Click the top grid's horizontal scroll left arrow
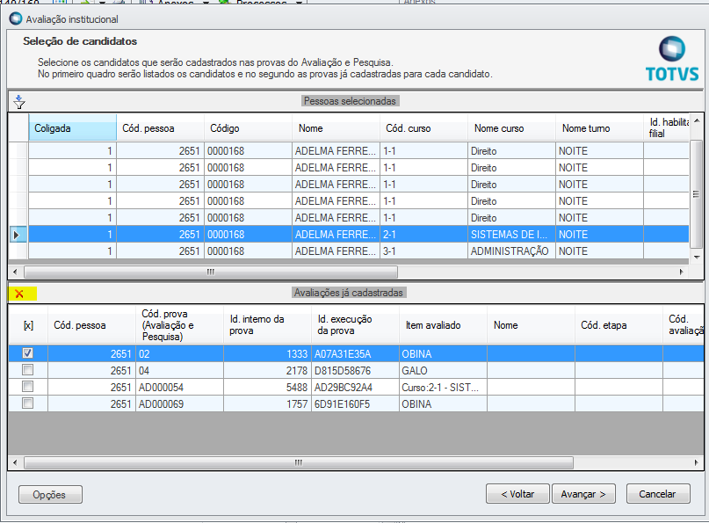709x523 pixels. [x=15, y=272]
